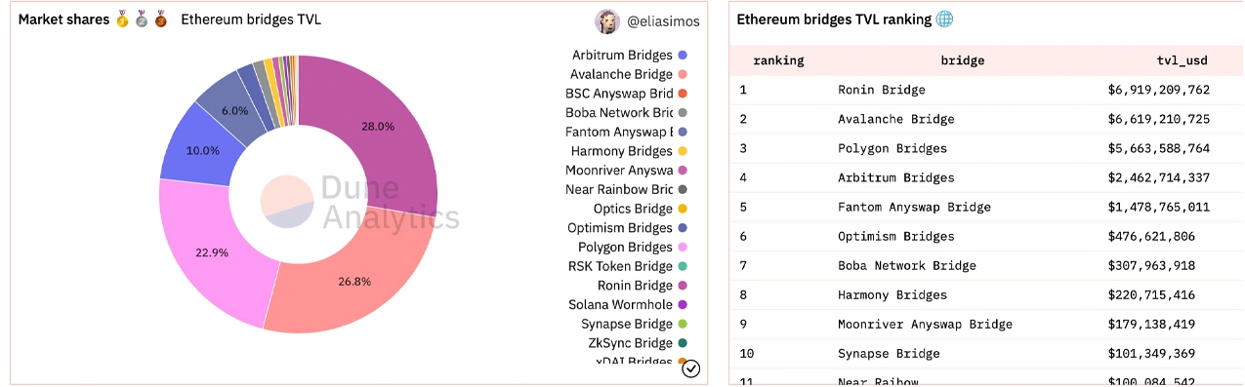Sort by the ranking column header
1245x387 pixels.
[x=778, y=60]
